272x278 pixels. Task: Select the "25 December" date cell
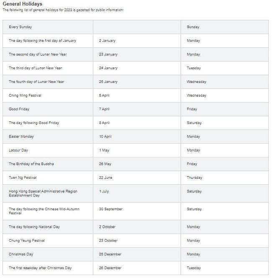(x=110, y=255)
